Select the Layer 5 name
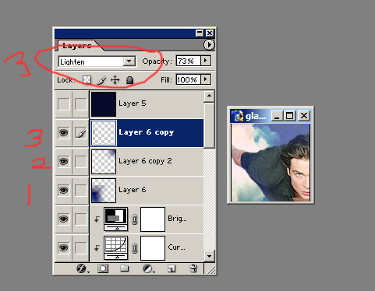The image size is (375, 291). pos(133,103)
